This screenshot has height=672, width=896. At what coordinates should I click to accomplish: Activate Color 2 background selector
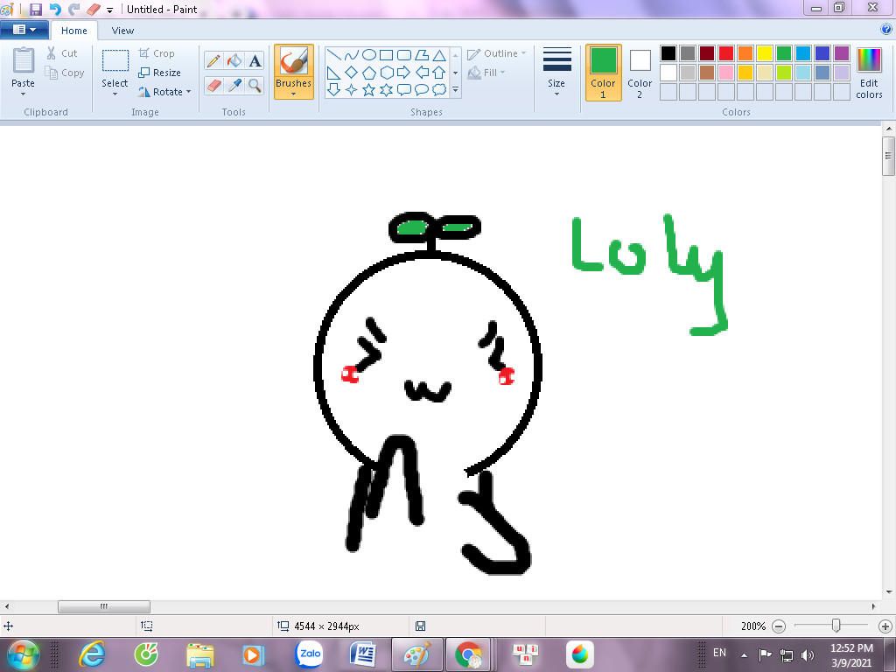(640, 73)
